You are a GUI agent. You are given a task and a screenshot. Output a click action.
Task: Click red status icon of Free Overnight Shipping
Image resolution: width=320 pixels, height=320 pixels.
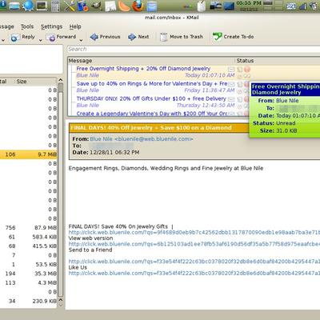tap(247, 70)
